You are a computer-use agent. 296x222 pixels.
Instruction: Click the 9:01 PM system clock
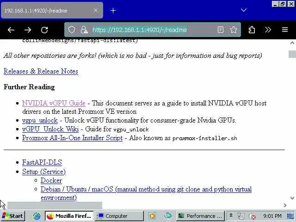tap(272, 216)
